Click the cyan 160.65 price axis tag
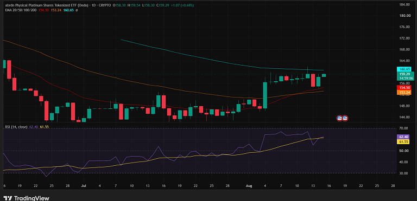 [404, 69]
